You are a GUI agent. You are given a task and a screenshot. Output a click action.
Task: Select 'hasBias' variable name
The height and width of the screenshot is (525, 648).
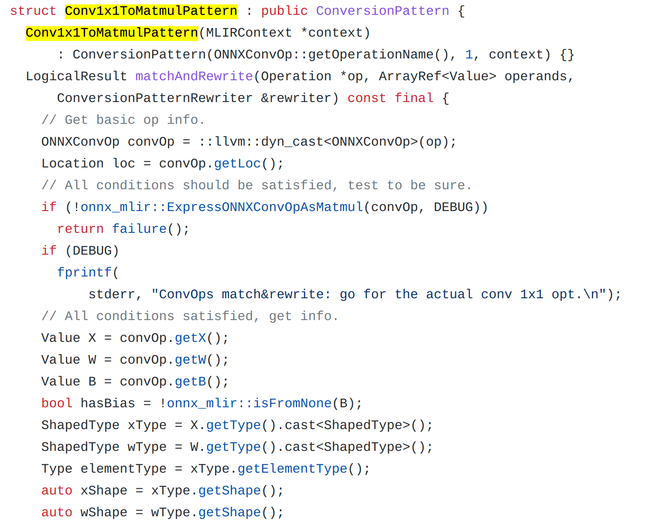point(108,403)
